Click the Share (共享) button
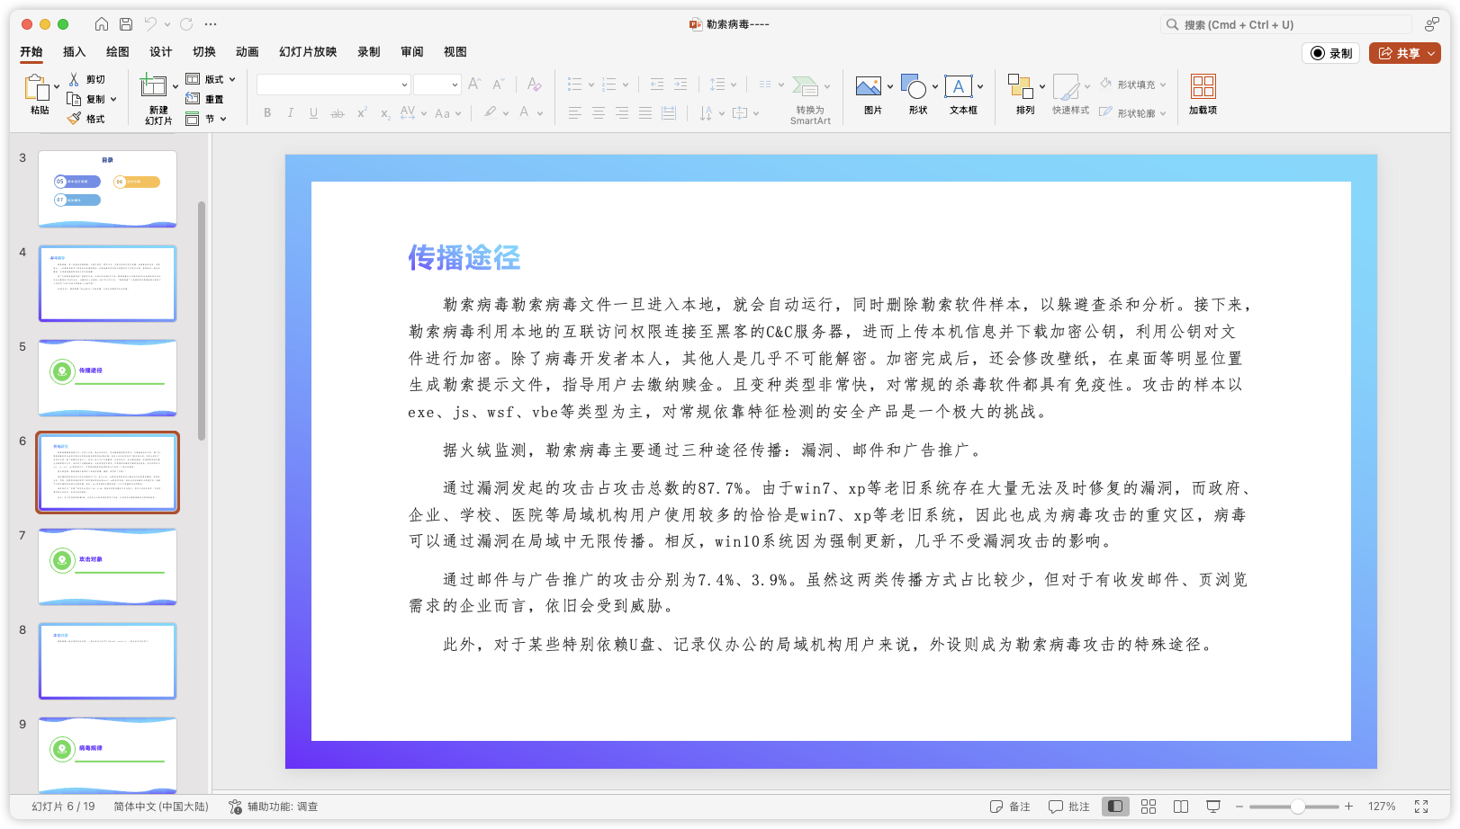 coord(1404,53)
